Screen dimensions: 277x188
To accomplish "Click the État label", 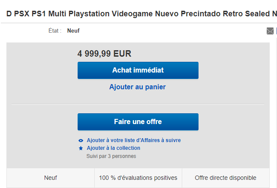I will coord(55,30).
